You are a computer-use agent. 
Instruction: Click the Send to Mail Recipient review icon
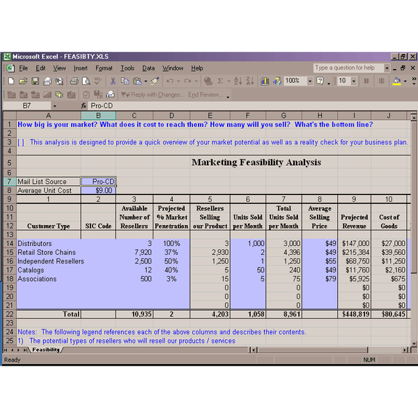[x=110, y=94]
